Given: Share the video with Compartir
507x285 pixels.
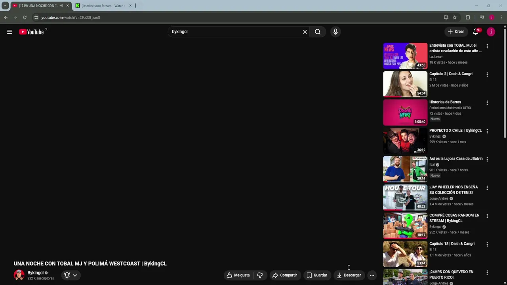Looking at the screenshot, I should click(284, 275).
